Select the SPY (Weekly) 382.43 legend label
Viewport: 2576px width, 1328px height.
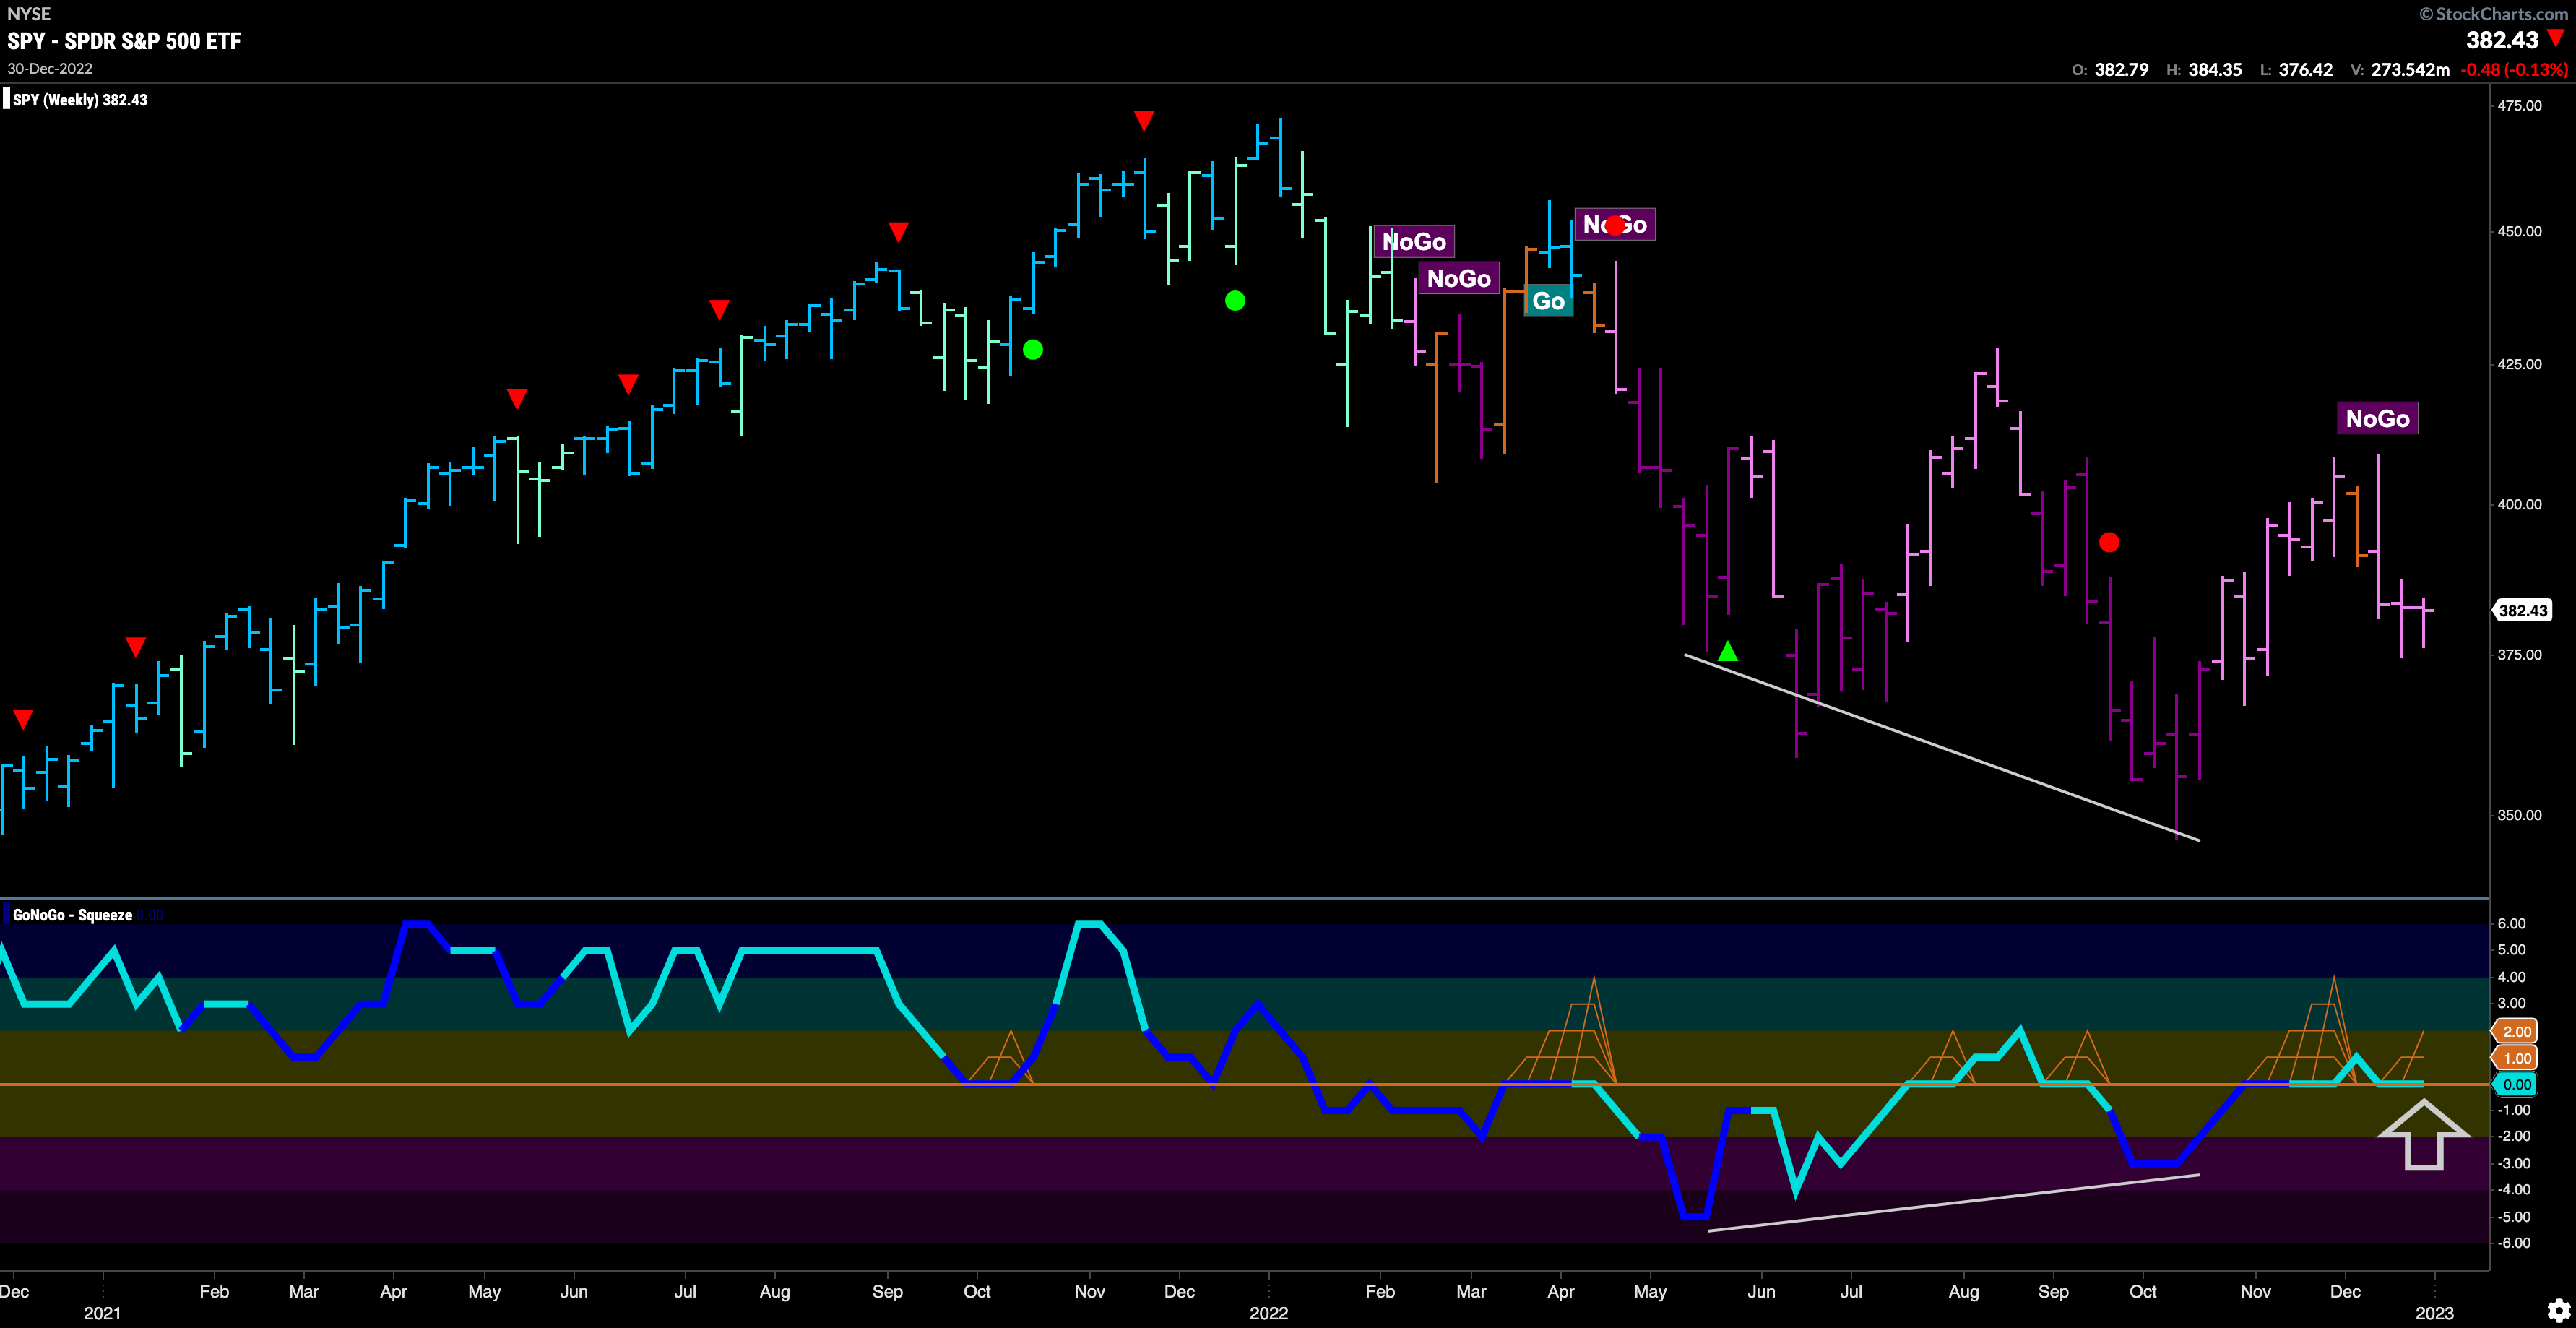(x=80, y=100)
